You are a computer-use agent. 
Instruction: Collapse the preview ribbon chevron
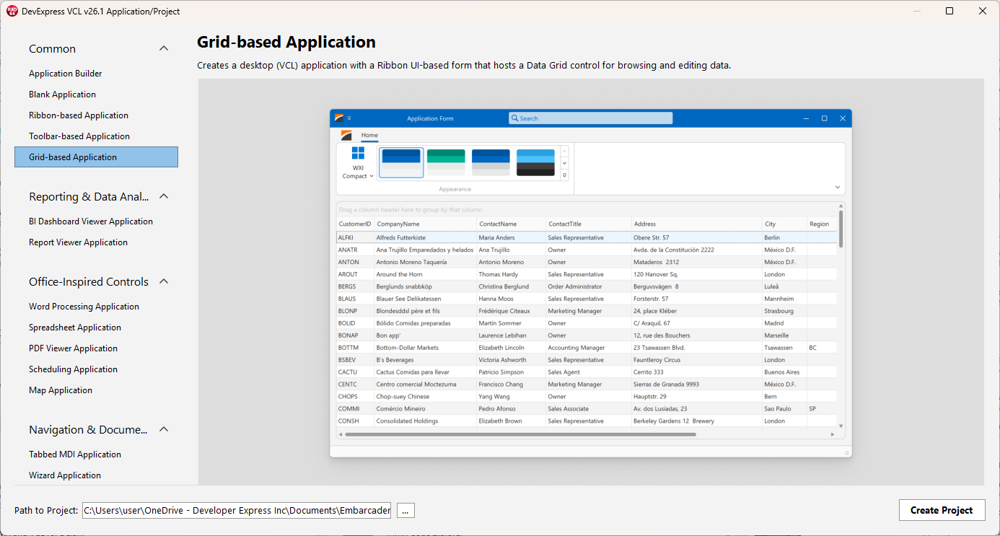(838, 188)
